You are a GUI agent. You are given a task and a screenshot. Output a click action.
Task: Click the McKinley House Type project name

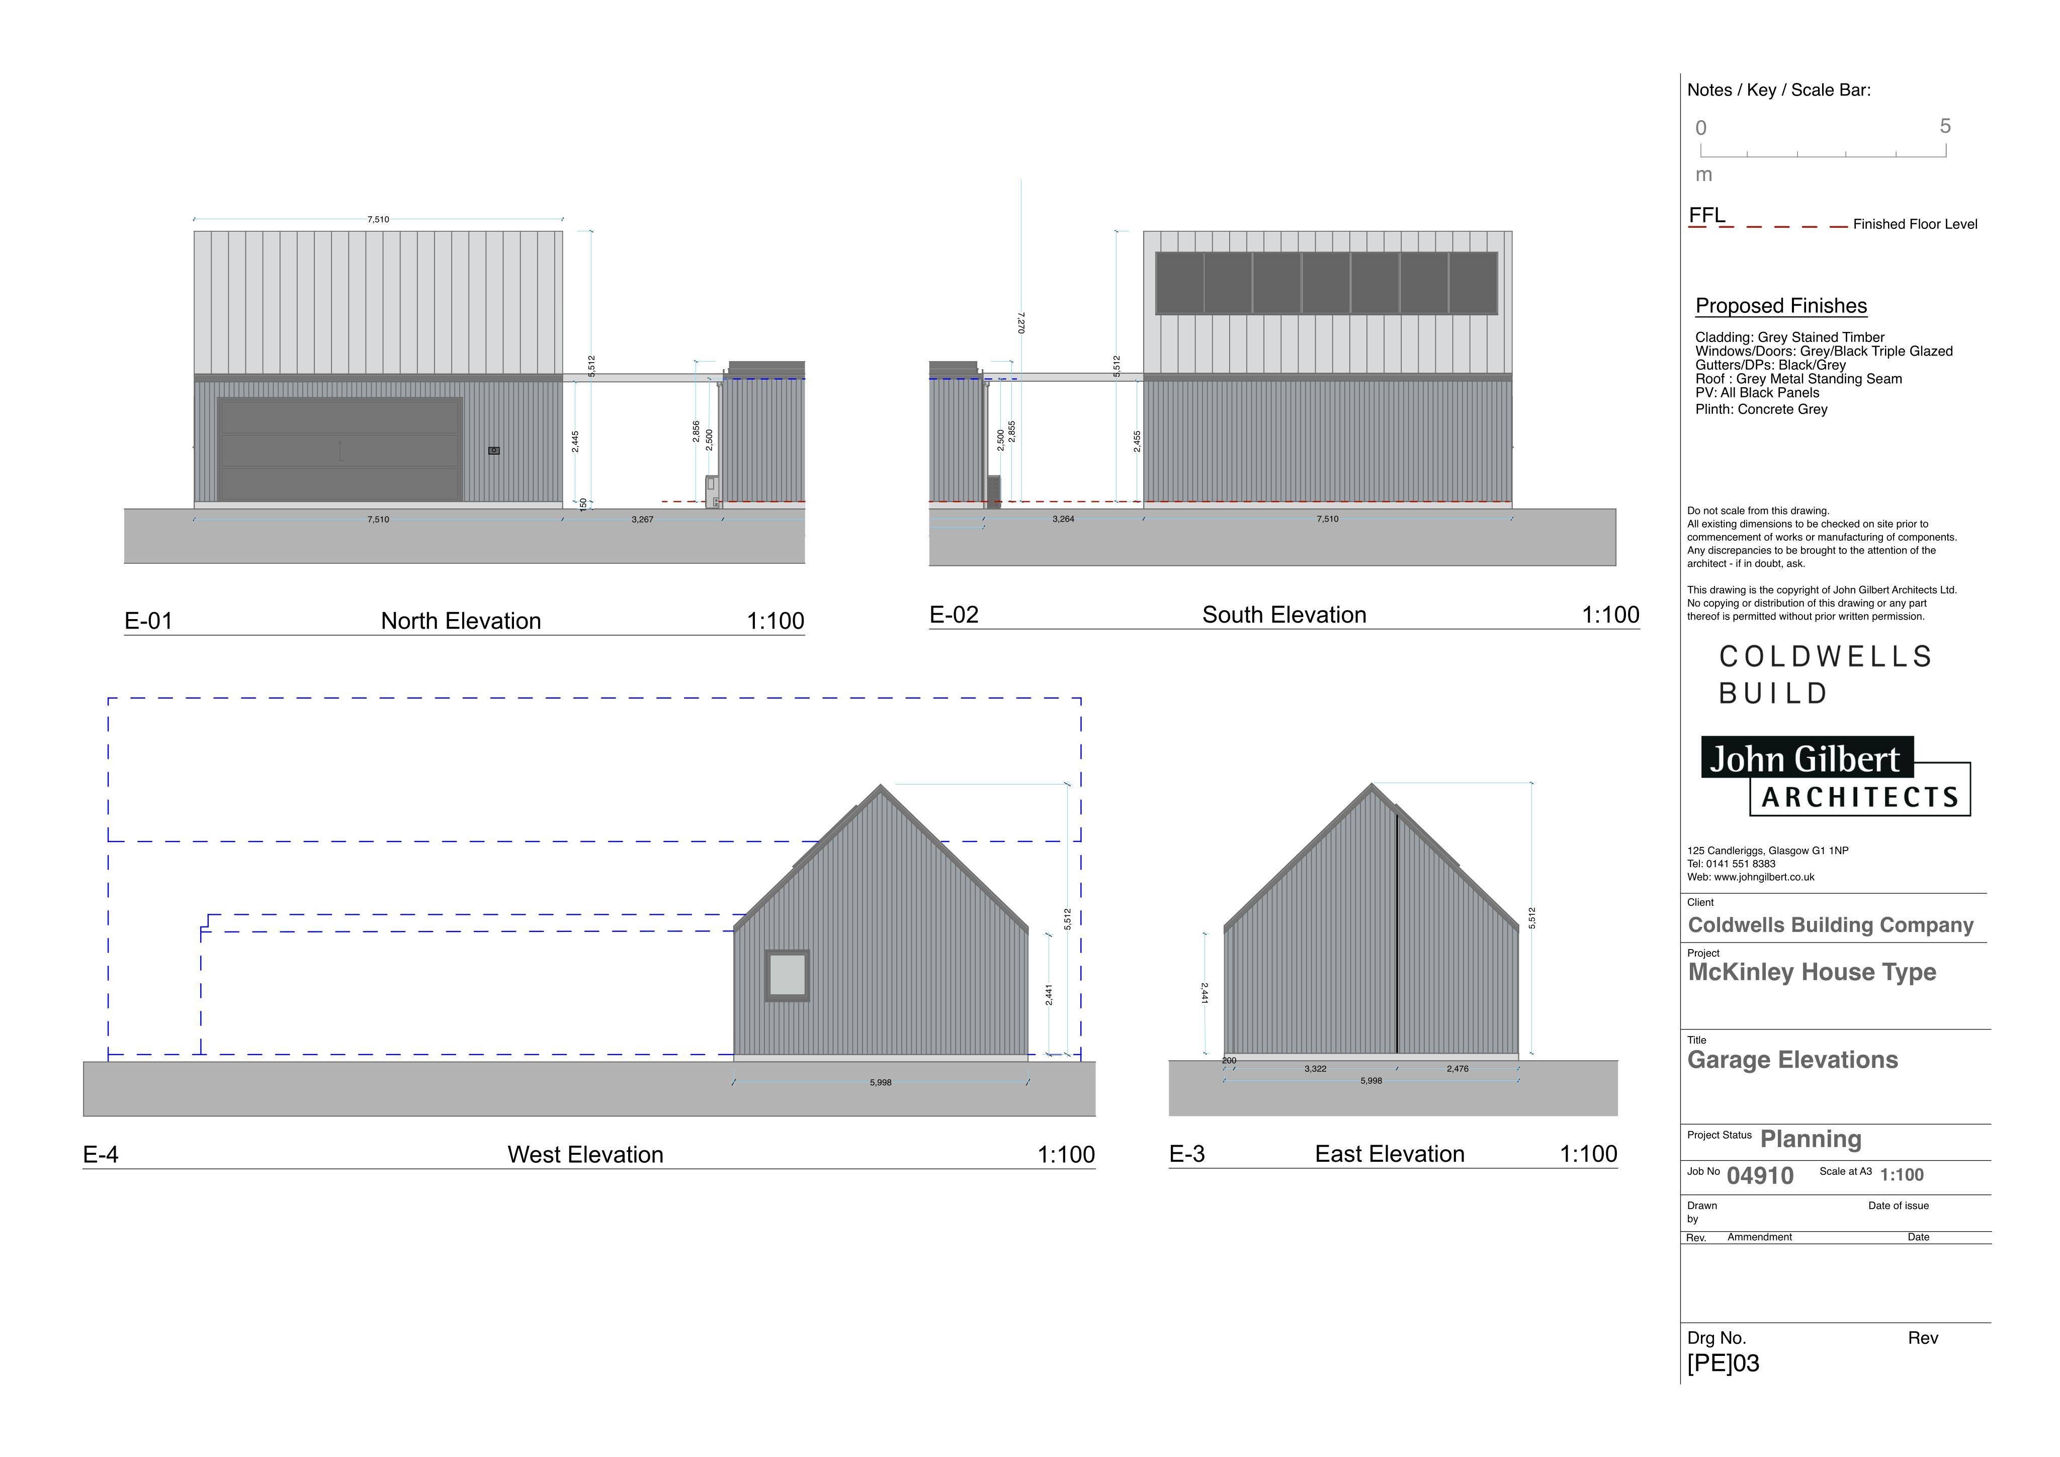point(1812,973)
